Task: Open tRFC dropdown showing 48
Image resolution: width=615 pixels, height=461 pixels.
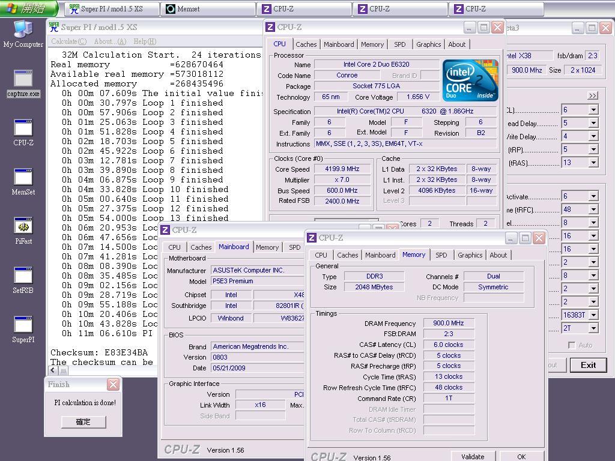Action: pos(593,209)
